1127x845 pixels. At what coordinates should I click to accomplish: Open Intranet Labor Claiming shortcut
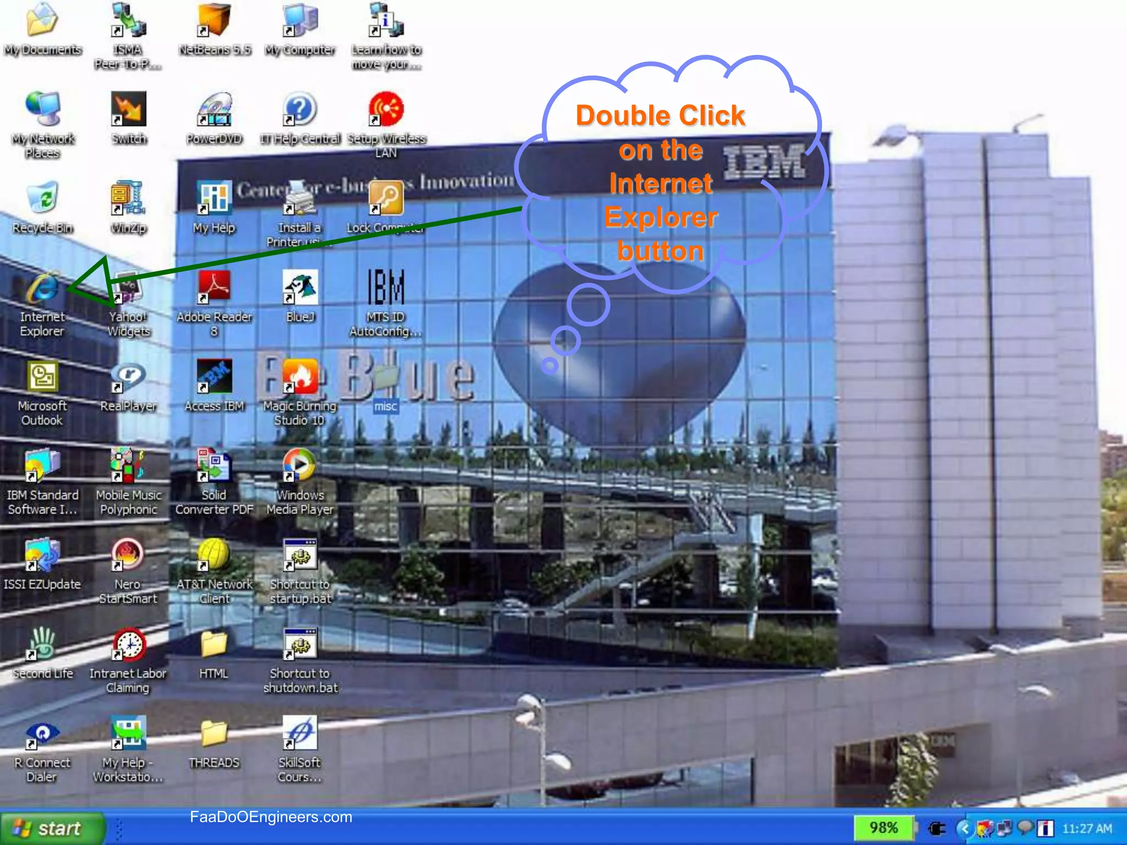point(128,644)
